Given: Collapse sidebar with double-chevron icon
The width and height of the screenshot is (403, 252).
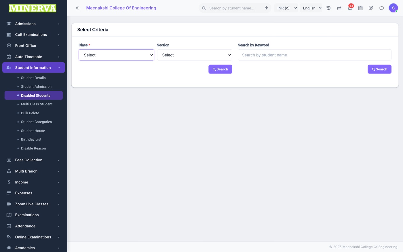Looking at the screenshot, I should click(x=77, y=8).
